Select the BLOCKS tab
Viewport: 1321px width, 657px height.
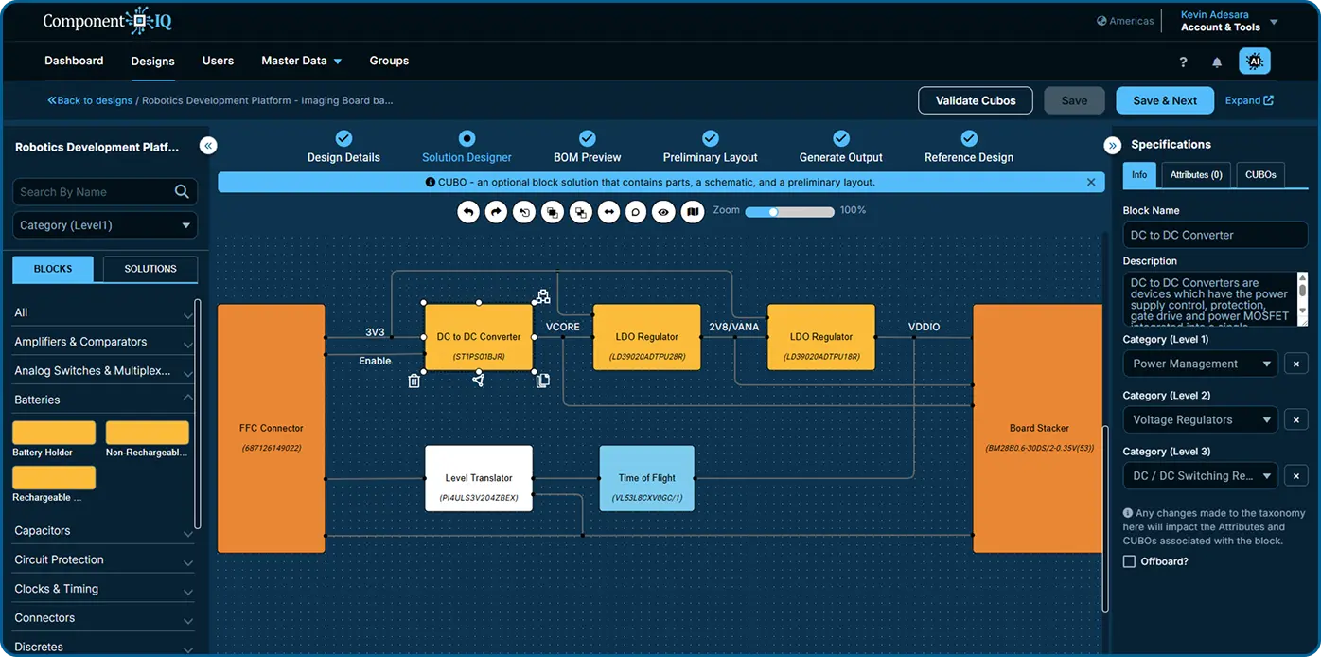pyautogui.click(x=53, y=269)
